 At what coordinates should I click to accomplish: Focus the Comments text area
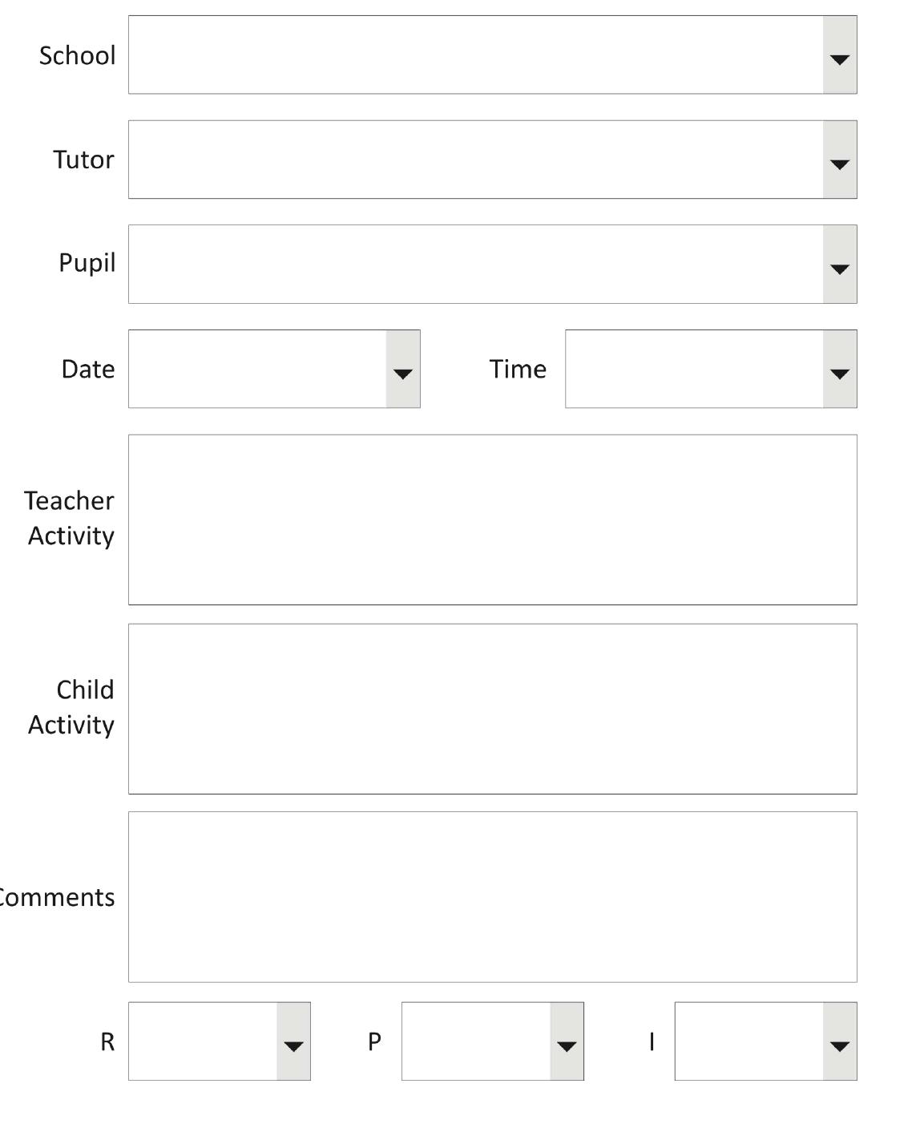[492, 897]
